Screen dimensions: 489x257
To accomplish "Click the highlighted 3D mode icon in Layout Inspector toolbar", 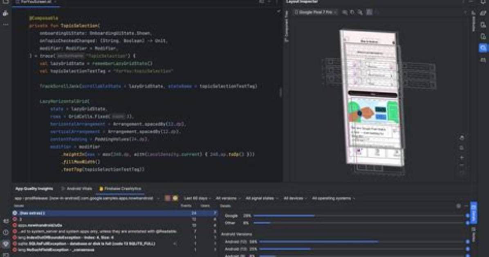I will 369,12.
